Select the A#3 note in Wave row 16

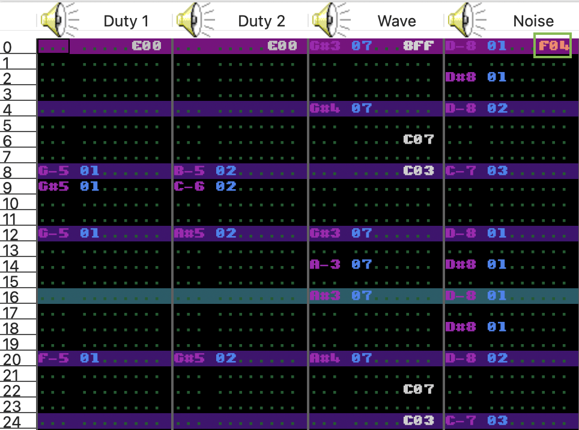pyautogui.click(x=325, y=295)
